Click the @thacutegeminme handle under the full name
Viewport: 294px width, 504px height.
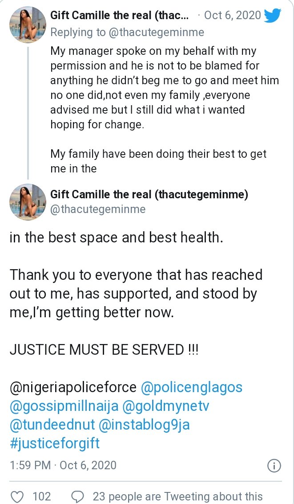click(98, 209)
